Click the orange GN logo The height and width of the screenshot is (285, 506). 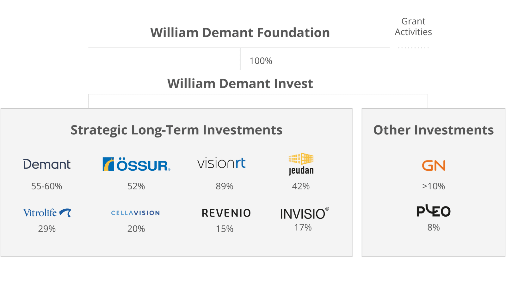pos(434,165)
